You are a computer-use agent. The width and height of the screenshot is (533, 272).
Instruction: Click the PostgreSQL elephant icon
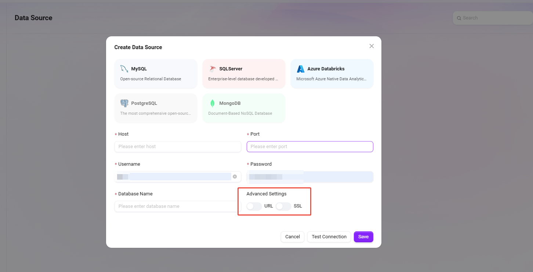coord(124,103)
